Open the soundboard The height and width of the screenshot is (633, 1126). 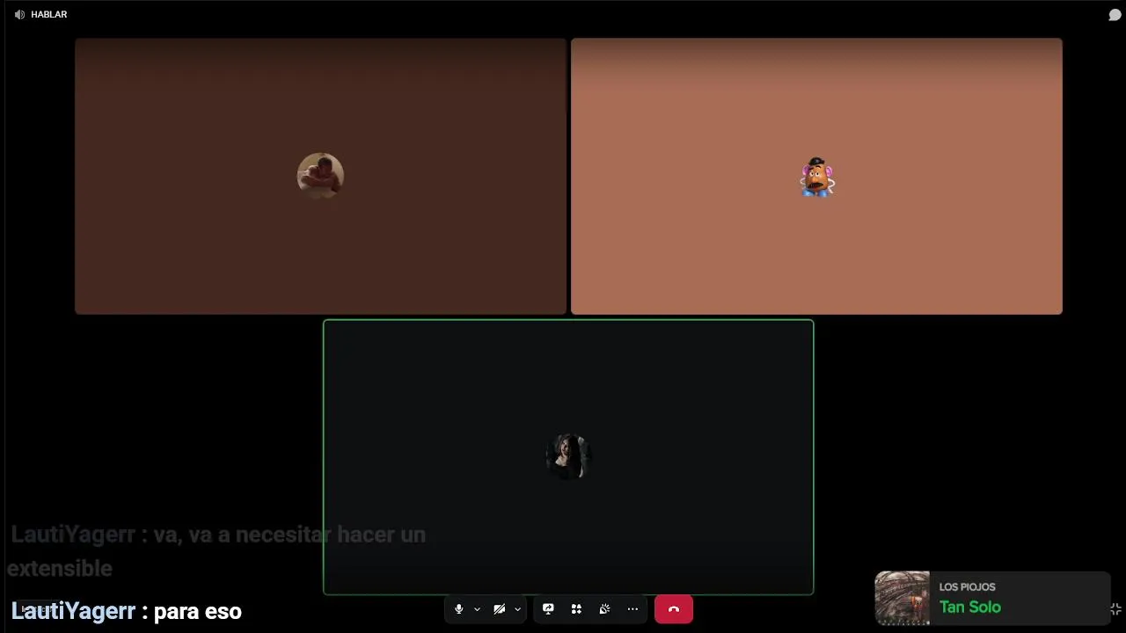(x=604, y=609)
